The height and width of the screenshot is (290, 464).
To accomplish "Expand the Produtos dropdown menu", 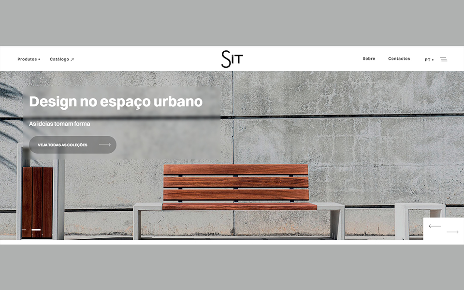I will (x=28, y=59).
